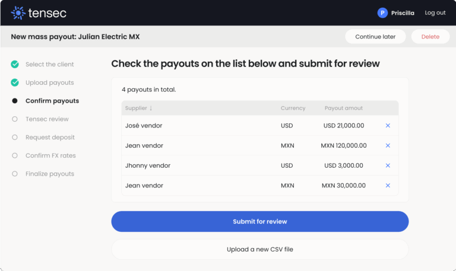Open the Finalize payouts step
Screen dimensions: 456x271
pos(49,174)
